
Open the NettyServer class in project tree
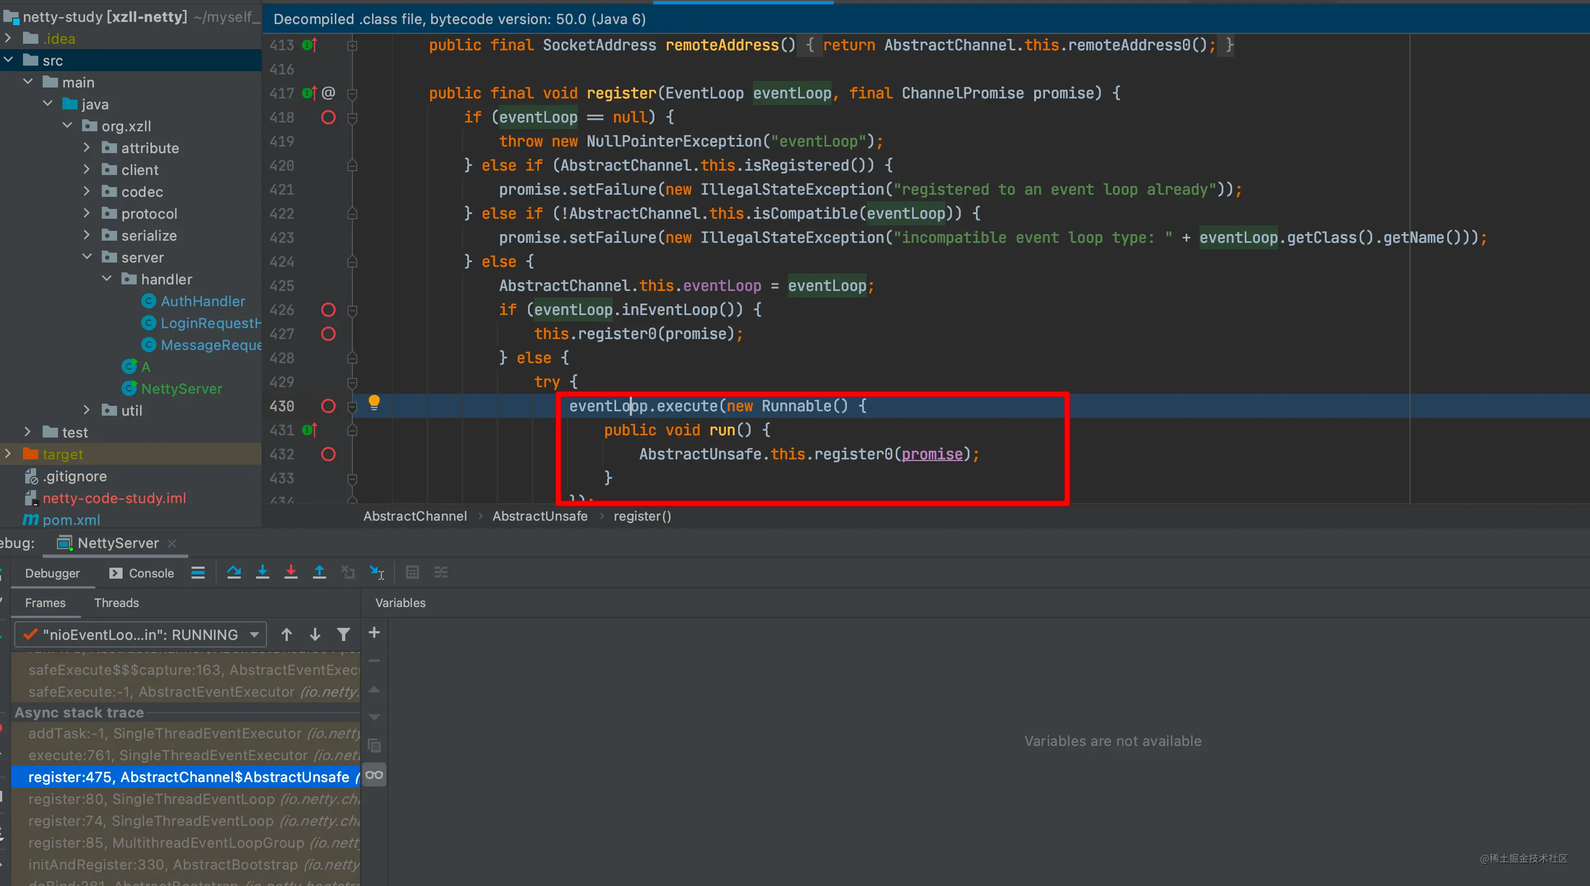click(182, 389)
